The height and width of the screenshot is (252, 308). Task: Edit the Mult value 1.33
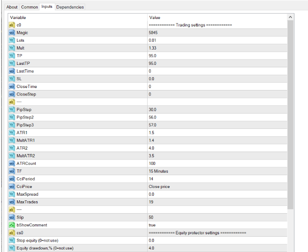[x=217, y=48]
